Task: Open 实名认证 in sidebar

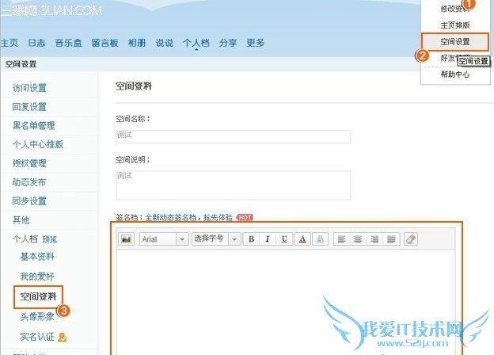Action: 37,337
